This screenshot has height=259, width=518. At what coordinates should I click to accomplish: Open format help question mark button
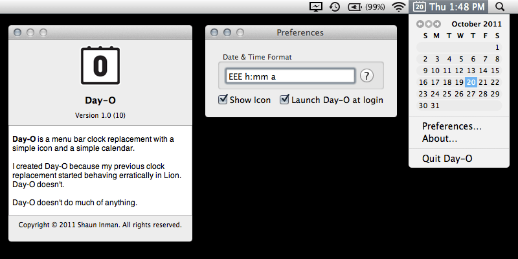[x=366, y=76]
